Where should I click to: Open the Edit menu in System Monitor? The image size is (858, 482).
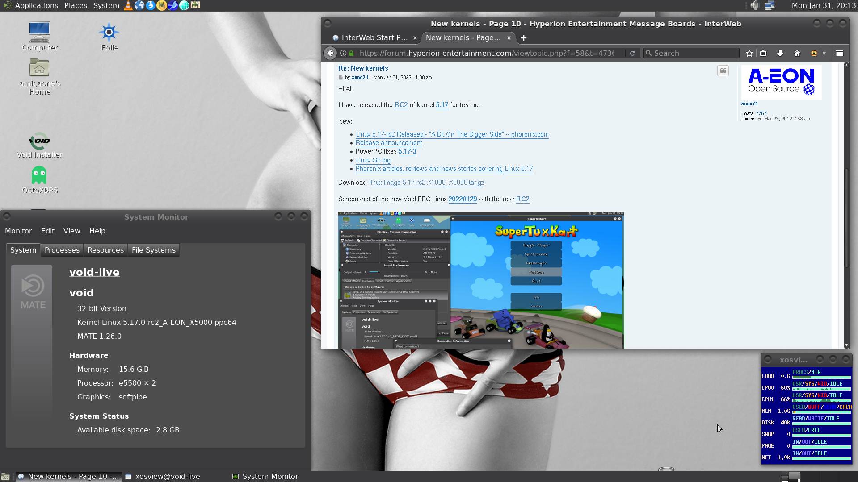(x=48, y=231)
